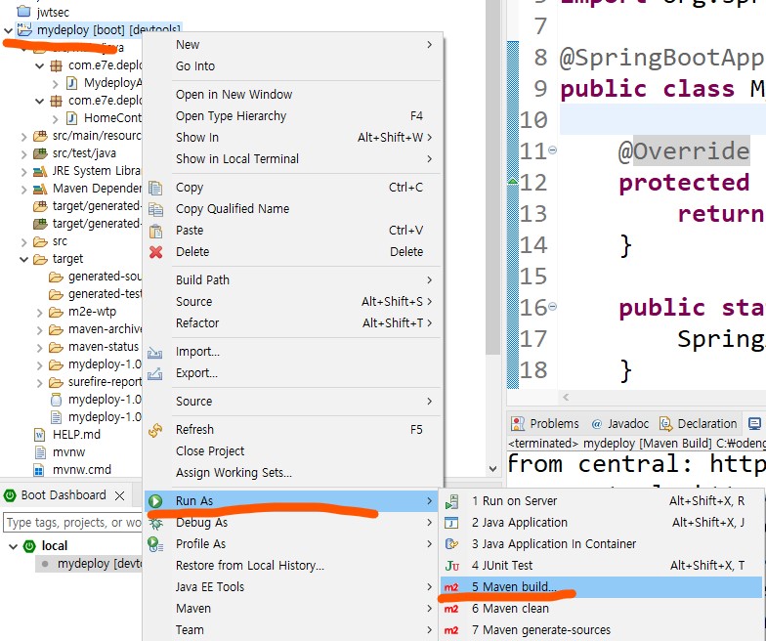Click the jwtsec project folder icon
Image resolution: width=766 pixels, height=641 pixels.
(23, 12)
